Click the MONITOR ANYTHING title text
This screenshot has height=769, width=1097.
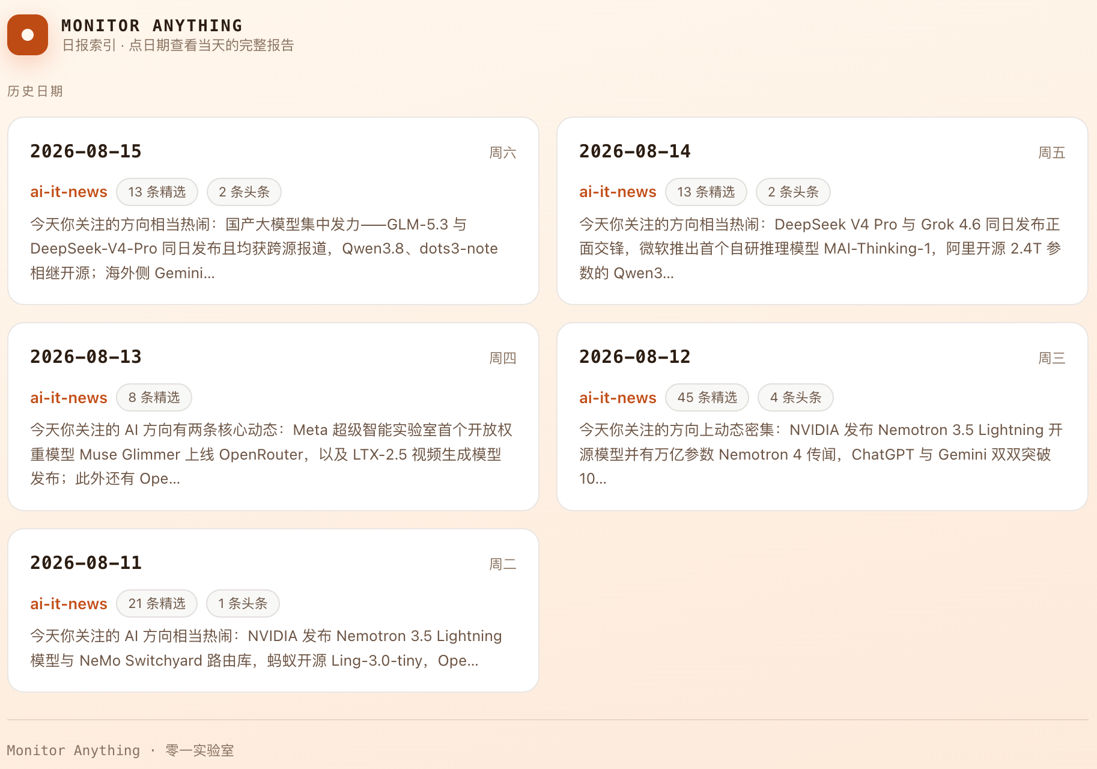[152, 25]
